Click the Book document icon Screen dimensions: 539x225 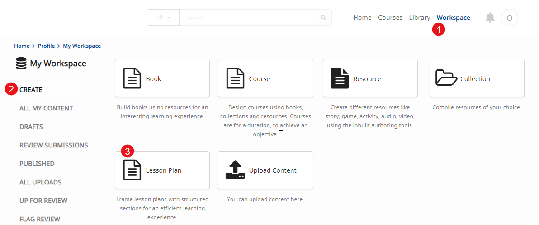pyautogui.click(x=132, y=78)
